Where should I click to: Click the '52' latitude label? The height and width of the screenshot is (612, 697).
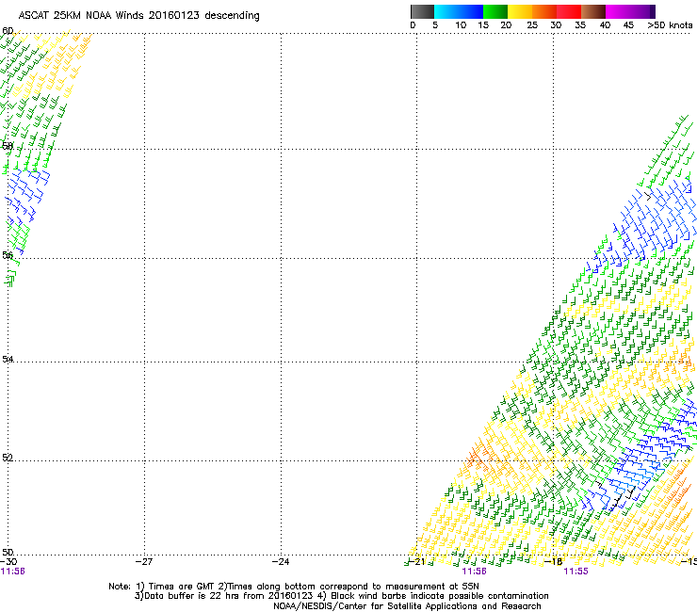click(8, 458)
